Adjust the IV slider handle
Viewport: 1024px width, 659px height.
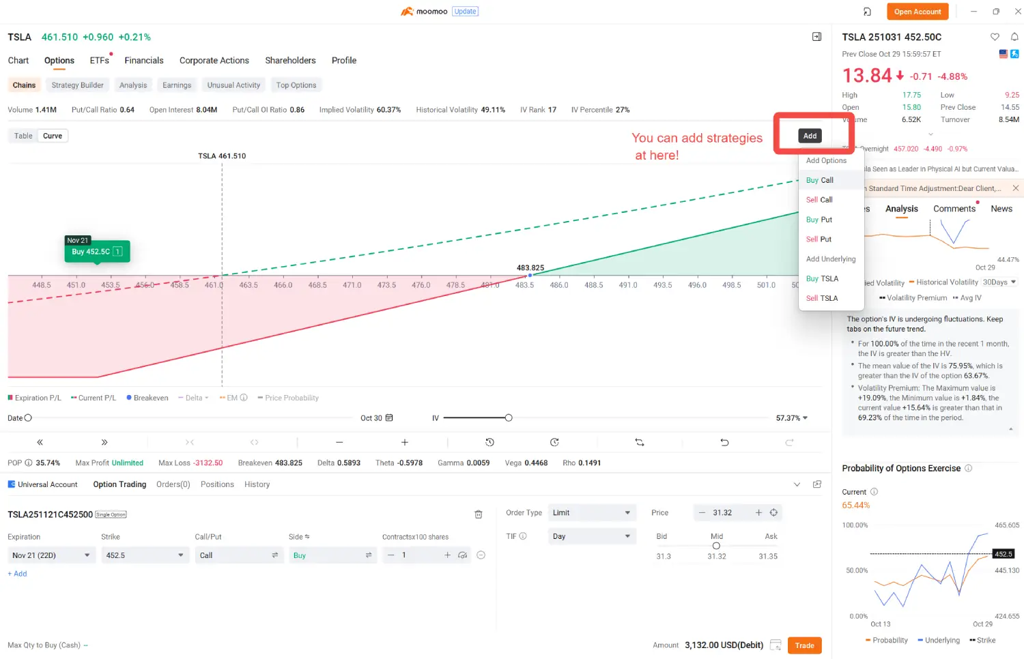[509, 418]
